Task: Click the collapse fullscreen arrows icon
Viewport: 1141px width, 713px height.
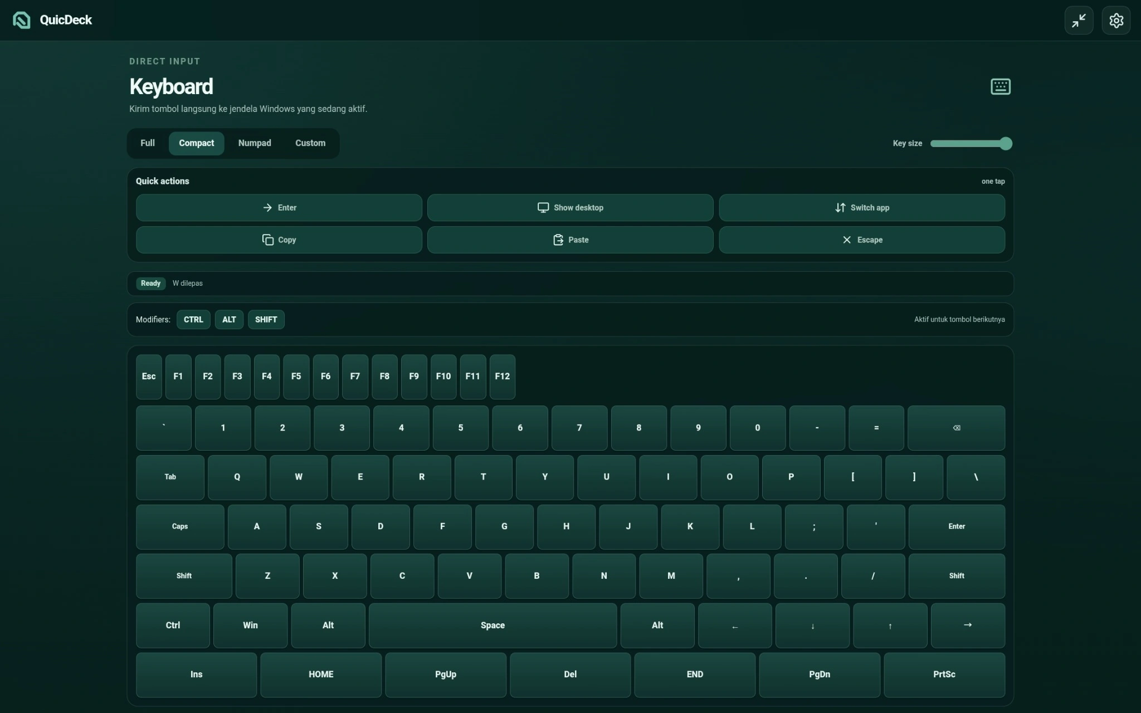Action: [1079, 21]
